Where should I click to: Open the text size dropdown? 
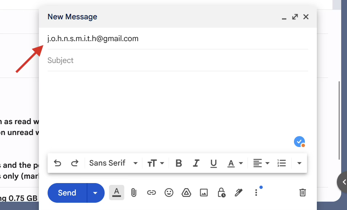pyautogui.click(x=156, y=163)
